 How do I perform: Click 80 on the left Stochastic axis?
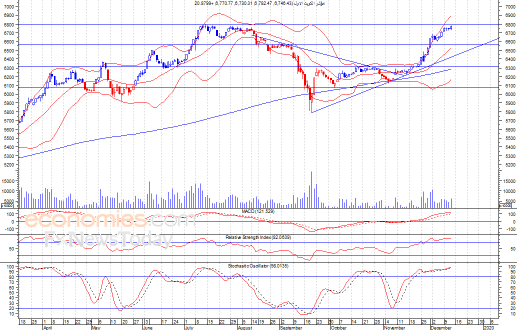[x=12, y=277]
